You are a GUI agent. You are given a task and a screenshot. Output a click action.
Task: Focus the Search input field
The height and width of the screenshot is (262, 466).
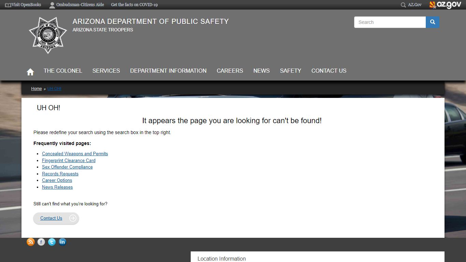(390, 22)
